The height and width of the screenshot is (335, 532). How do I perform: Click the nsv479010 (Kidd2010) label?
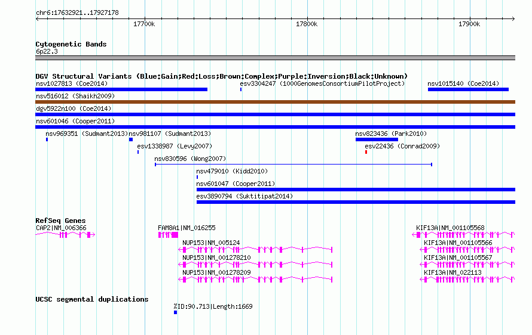tap(232, 171)
